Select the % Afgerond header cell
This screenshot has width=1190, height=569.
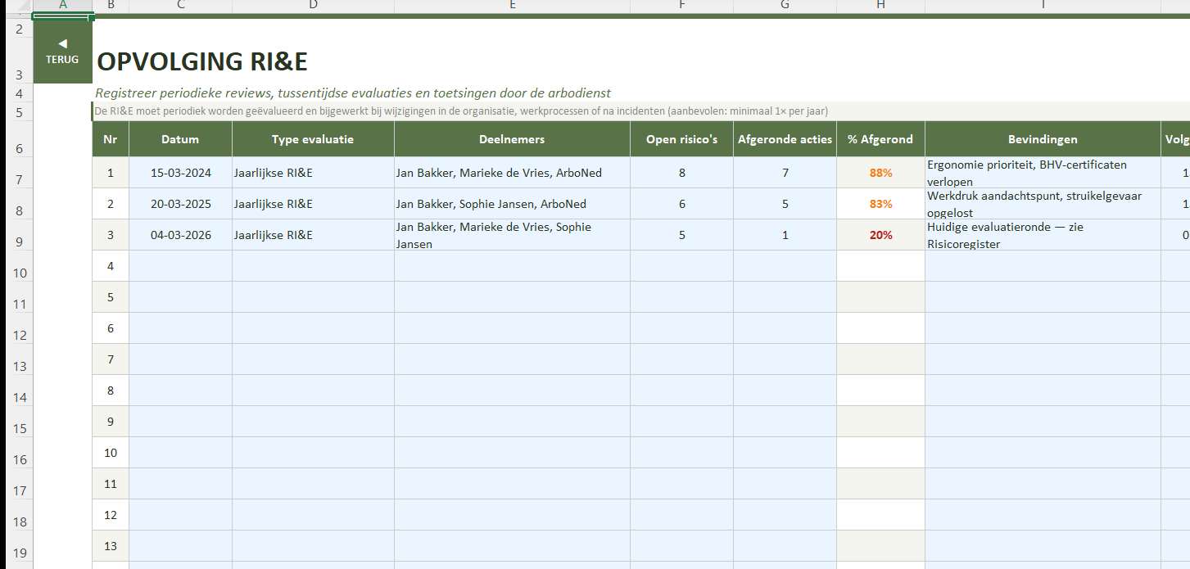click(880, 139)
